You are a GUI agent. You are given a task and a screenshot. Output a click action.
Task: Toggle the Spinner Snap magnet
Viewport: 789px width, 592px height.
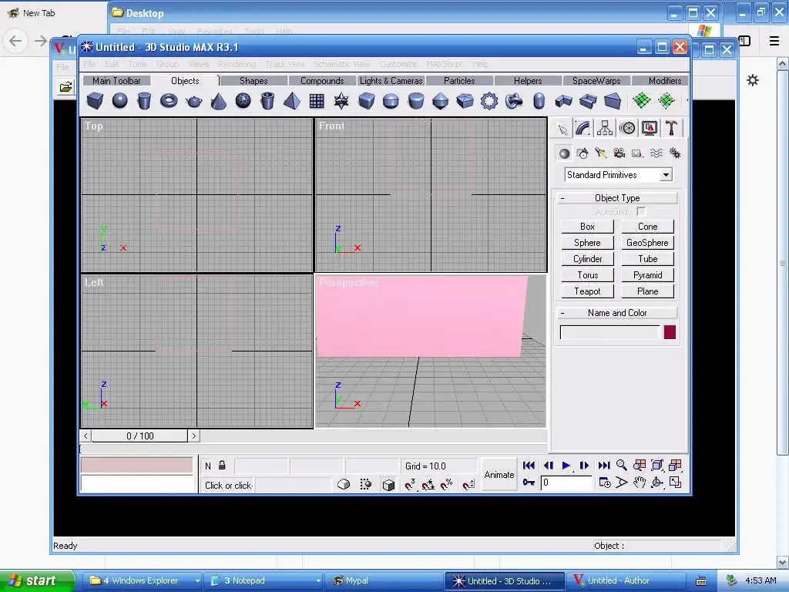point(468,484)
